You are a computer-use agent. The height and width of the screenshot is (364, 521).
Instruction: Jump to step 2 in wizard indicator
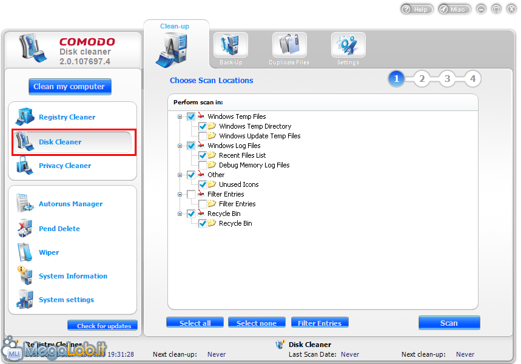pos(422,79)
